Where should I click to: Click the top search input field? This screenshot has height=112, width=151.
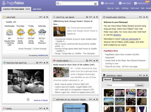point(78,3)
